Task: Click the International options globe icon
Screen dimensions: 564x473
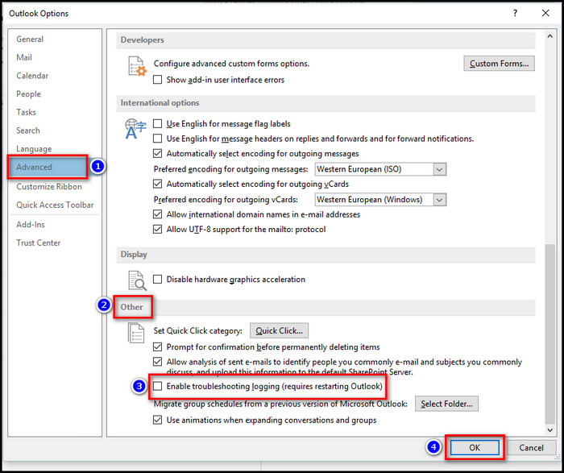Action: [x=135, y=129]
